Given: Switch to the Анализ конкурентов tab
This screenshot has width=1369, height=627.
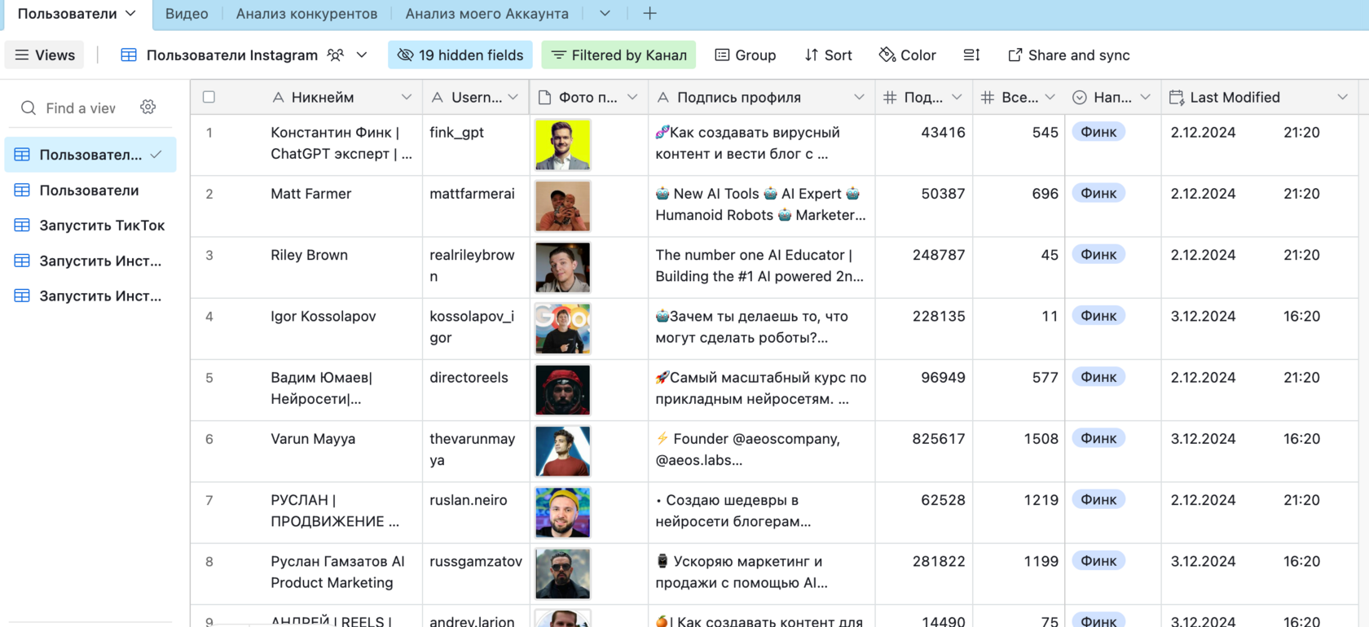Looking at the screenshot, I should 306,14.
